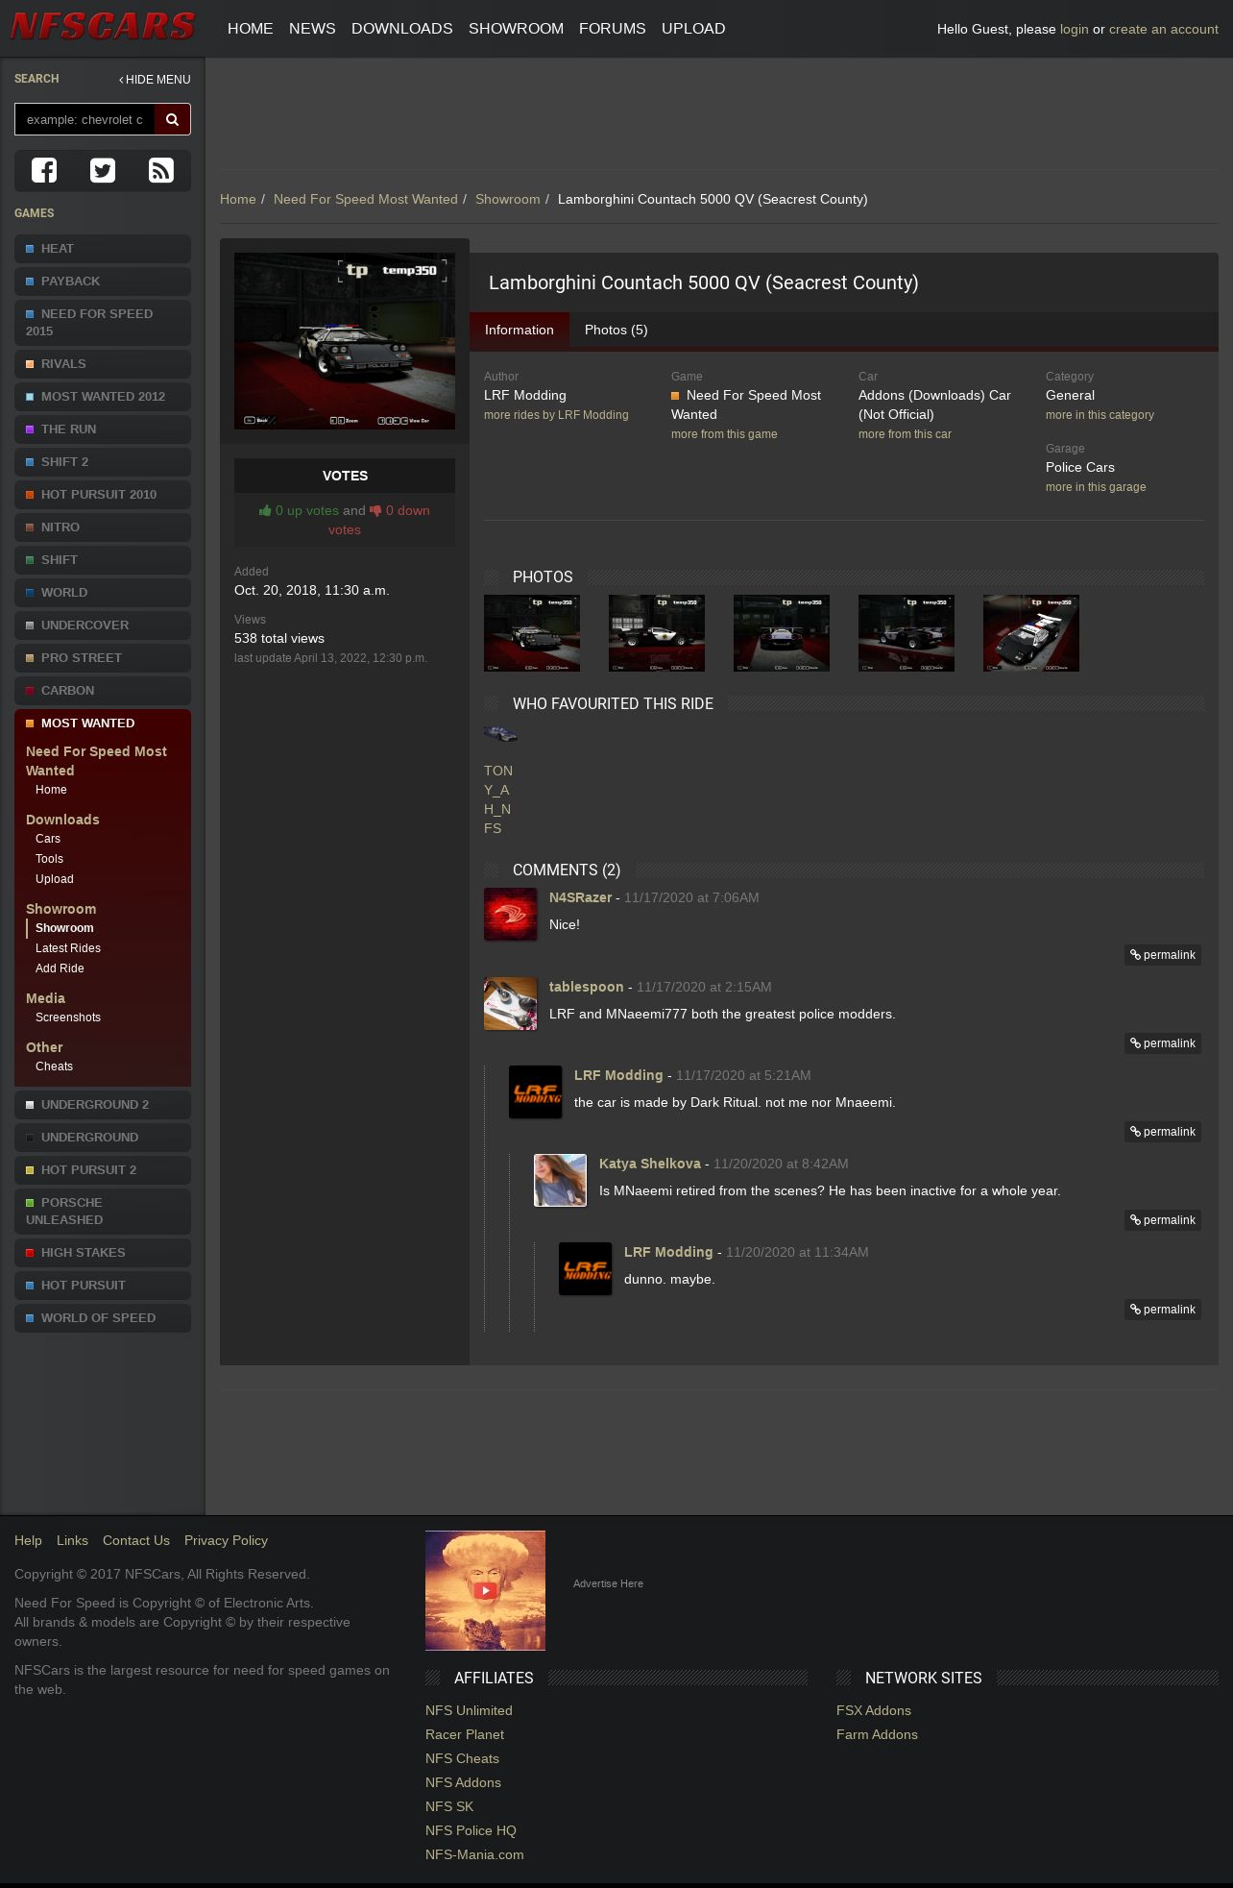Switch to the Photos (5) tab
Image resolution: width=1233 pixels, height=1888 pixels.
coord(616,330)
